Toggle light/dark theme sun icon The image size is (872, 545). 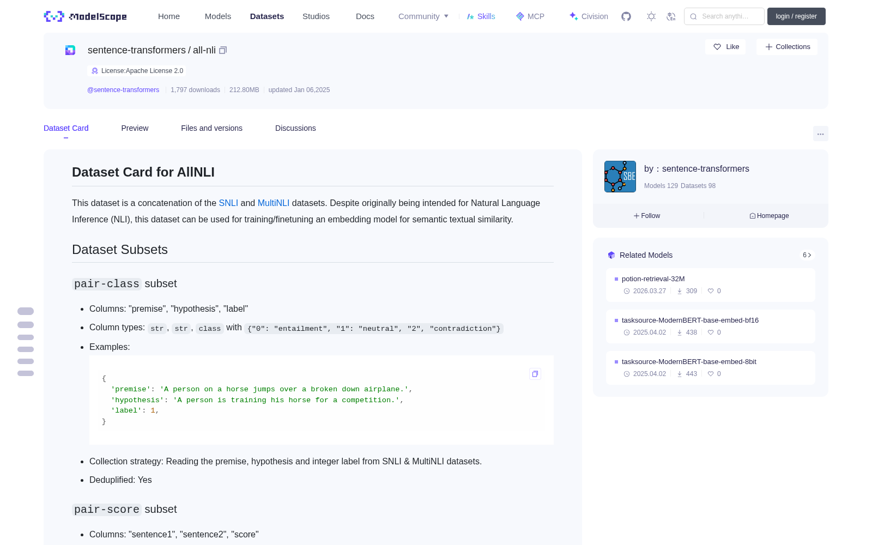651,16
